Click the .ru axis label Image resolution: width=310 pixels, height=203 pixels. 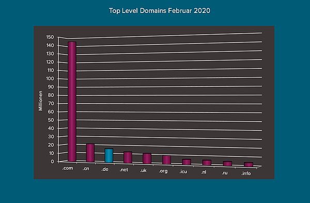click(225, 173)
